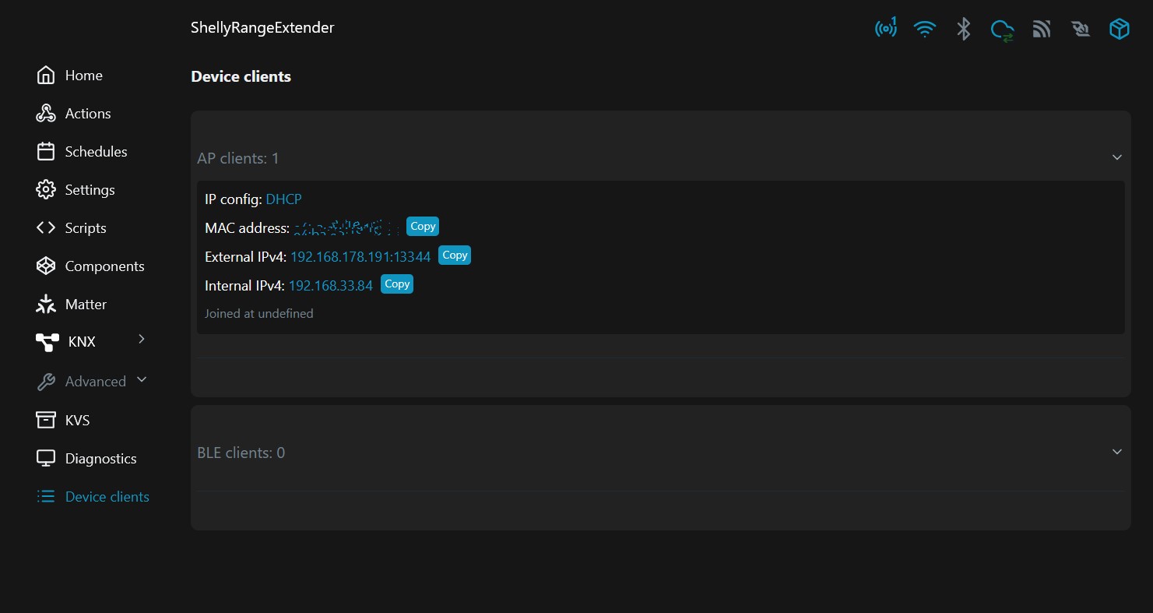
Task: Click the 192.168.33.84 internal IP link
Action: pos(331,285)
